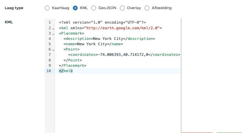Collapse the kml element fold arrow on line 2
242x133 pixels.
pos(53,28)
